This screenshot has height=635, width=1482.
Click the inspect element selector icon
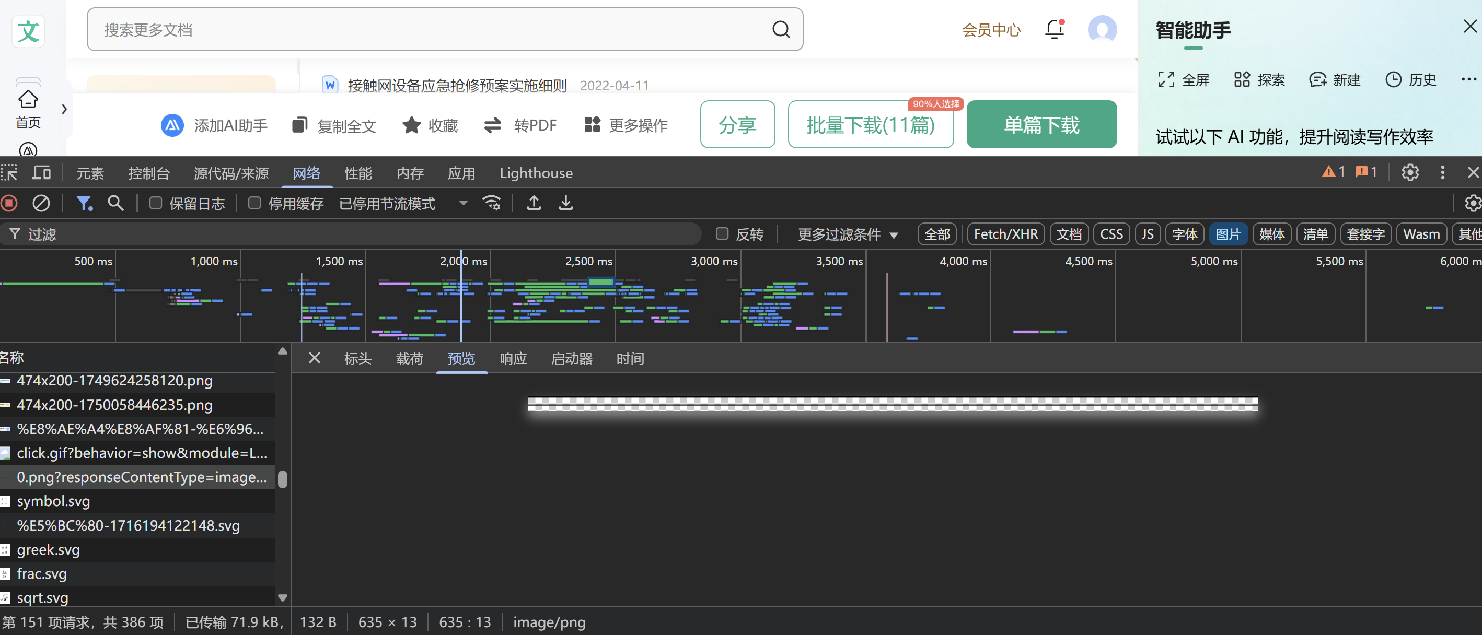tap(9, 172)
